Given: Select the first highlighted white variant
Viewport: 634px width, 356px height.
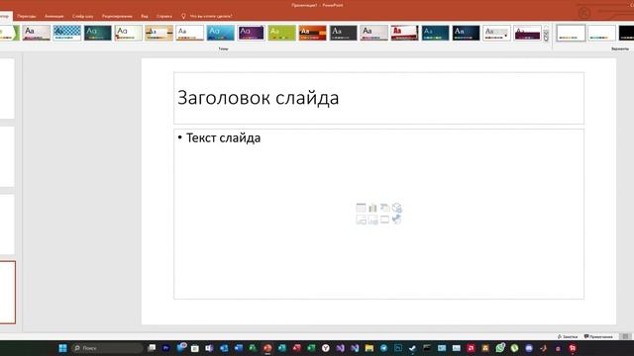Looking at the screenshot, I should click(571, 33).
